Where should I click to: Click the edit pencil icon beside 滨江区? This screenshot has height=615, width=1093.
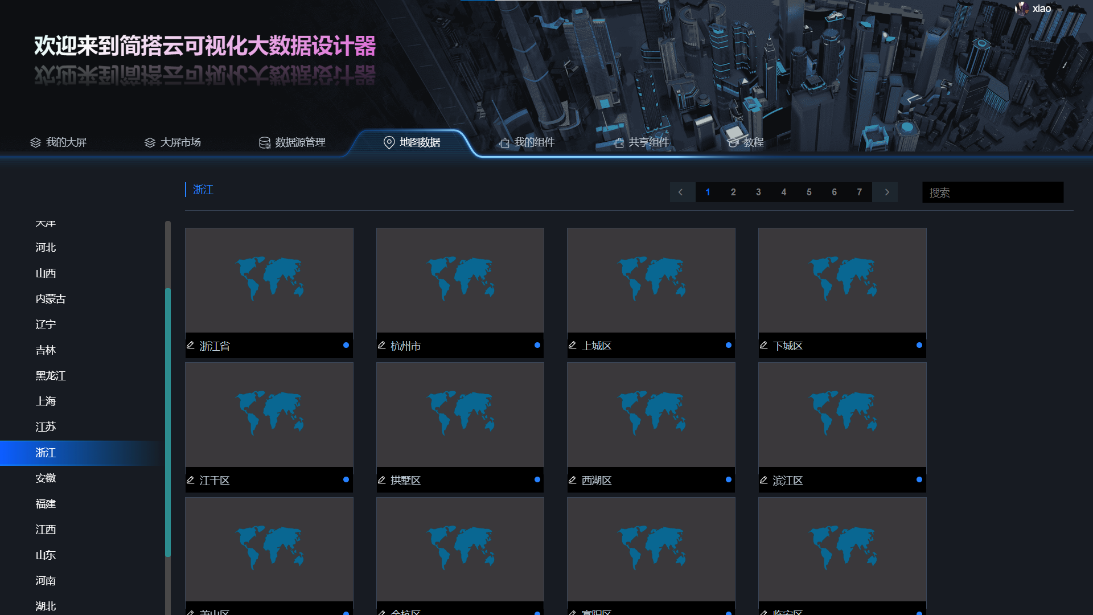(764, 480)
